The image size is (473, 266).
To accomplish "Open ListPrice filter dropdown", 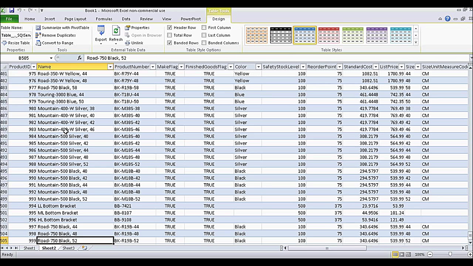I will [x=401, y=67].
